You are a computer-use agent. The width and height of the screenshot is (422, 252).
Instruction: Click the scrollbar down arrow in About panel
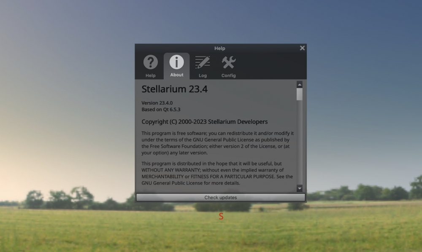tap(300, 188)
